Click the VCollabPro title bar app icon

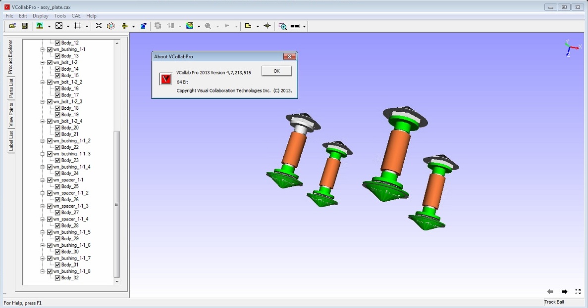coord(7,7)
